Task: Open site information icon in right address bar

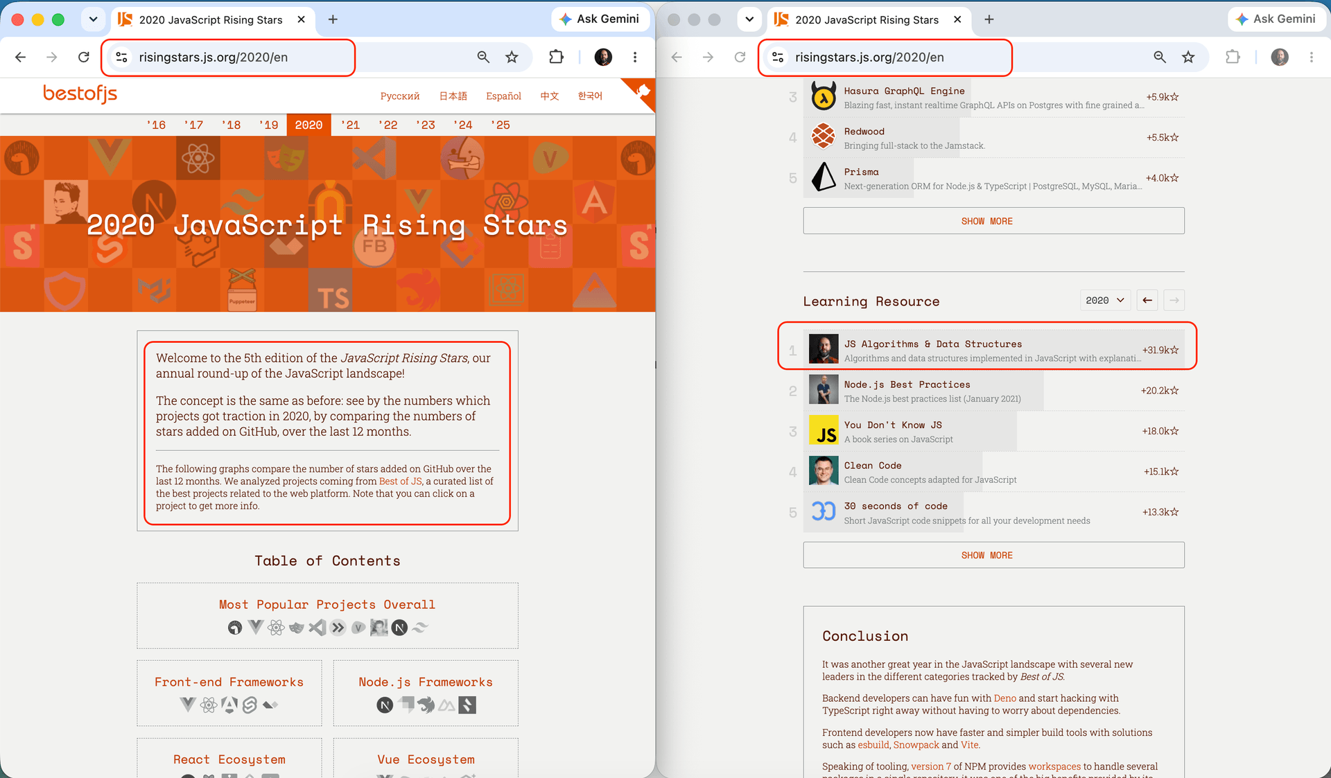Action: point(778,58)
